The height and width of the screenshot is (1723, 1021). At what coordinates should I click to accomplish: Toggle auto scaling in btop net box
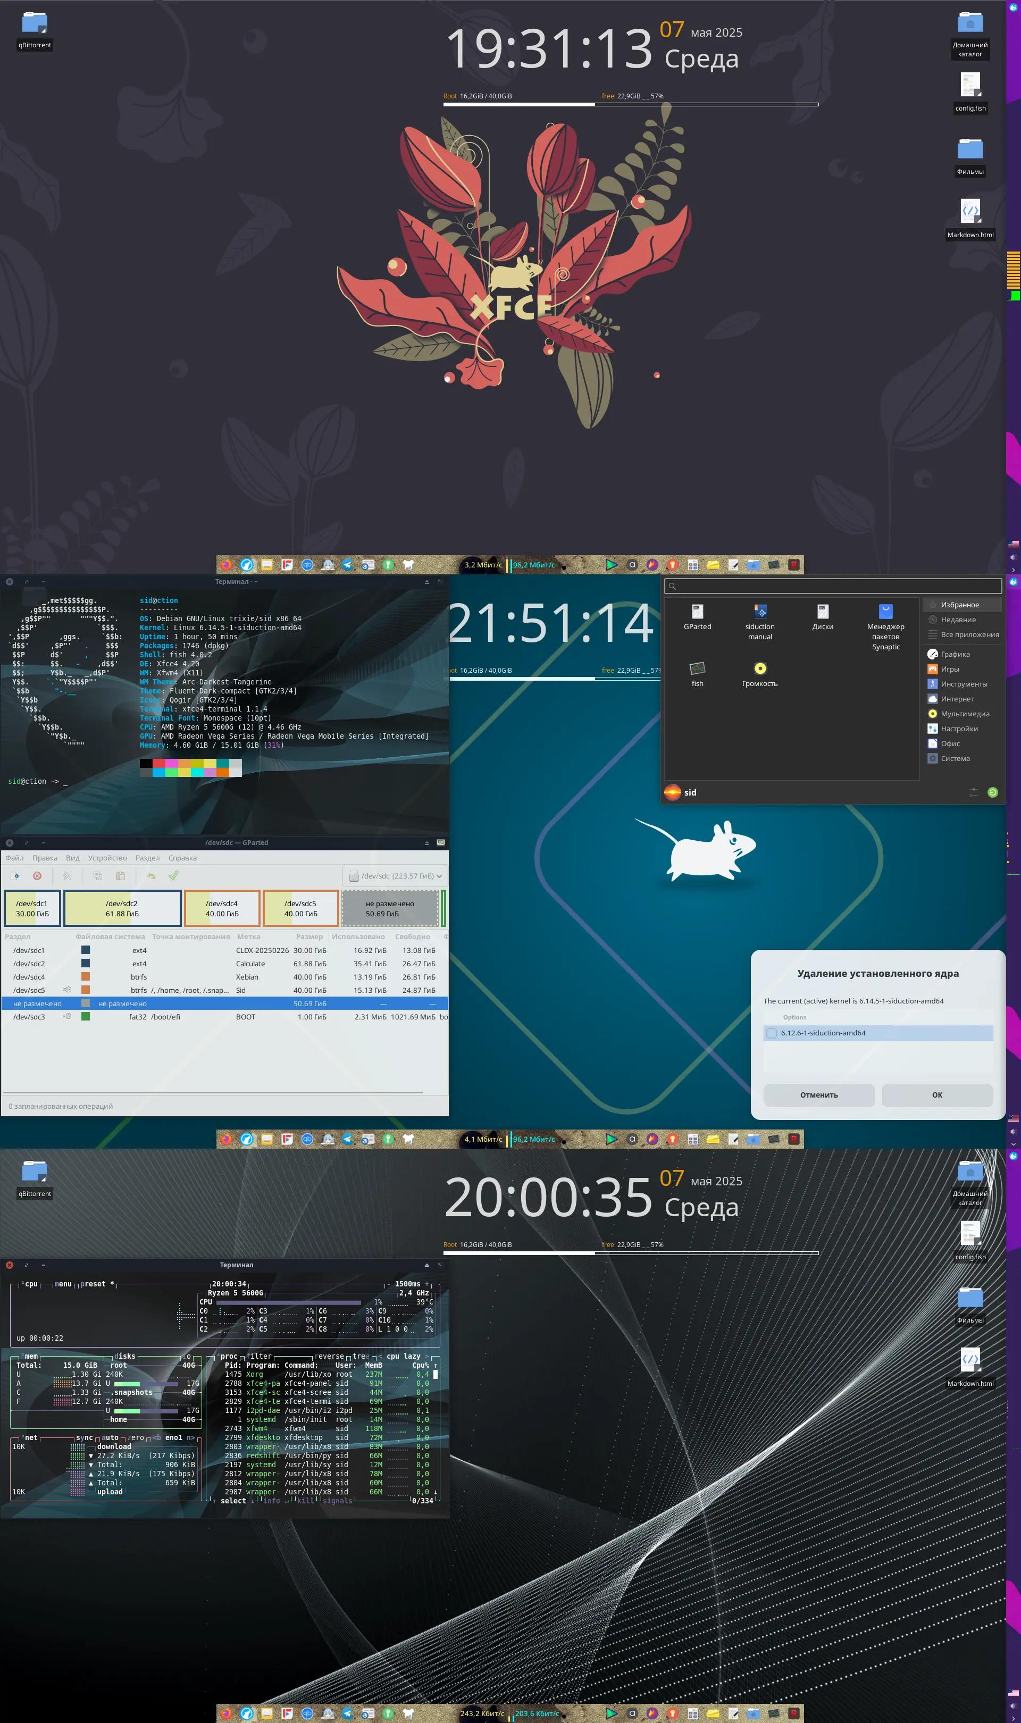click(110, 1437)
